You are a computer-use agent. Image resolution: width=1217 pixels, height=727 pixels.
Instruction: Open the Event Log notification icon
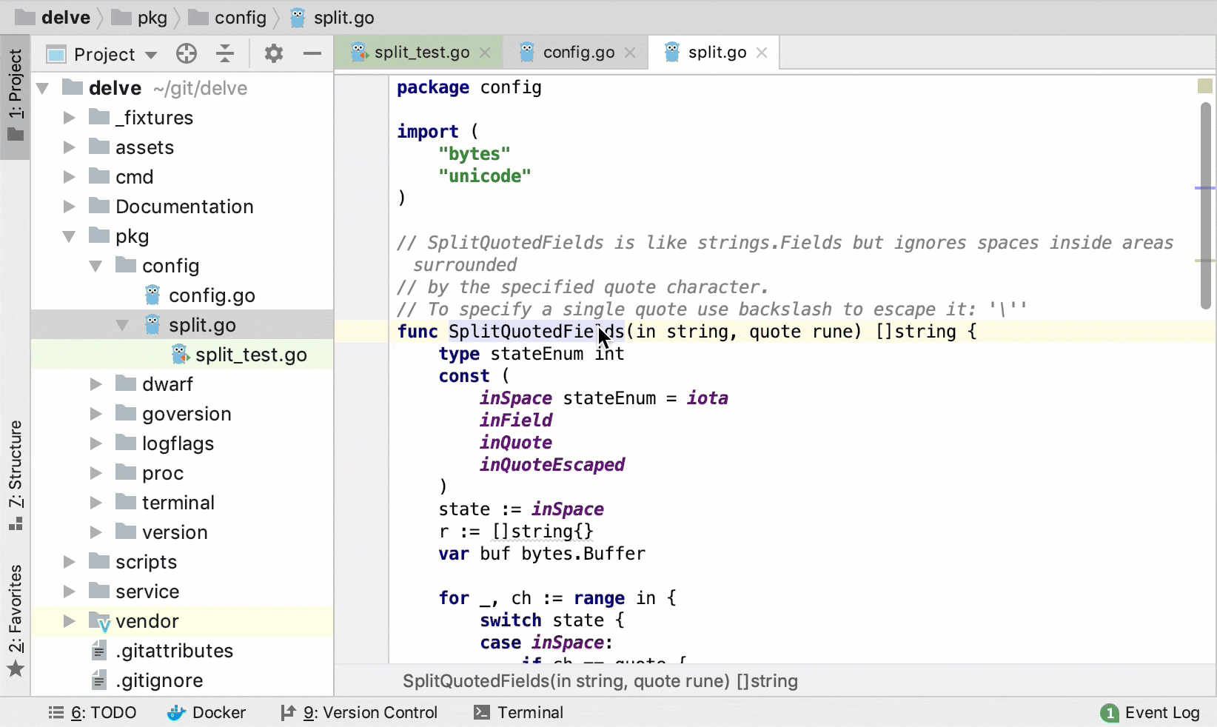click(x=1109, y=713)
